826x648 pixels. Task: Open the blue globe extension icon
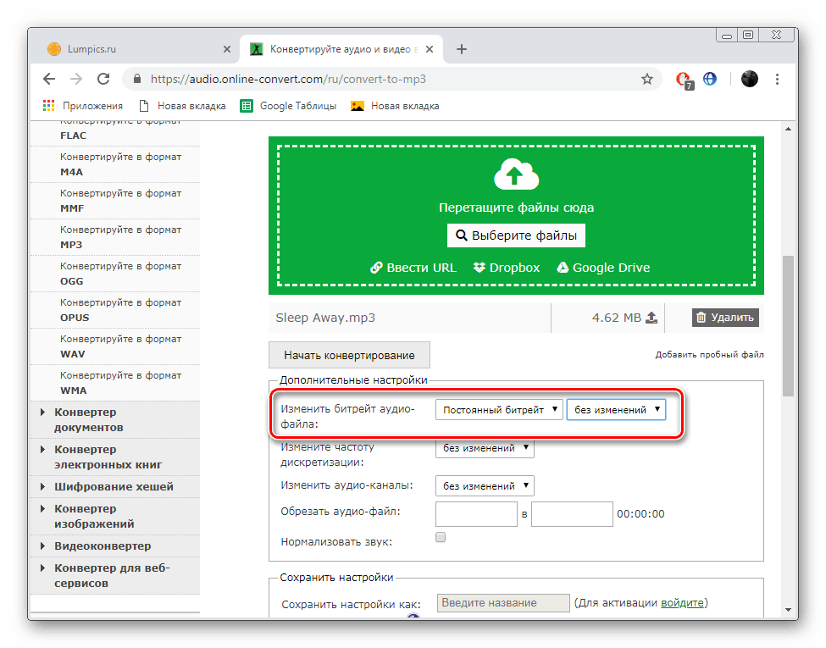(x=710, y=79)
